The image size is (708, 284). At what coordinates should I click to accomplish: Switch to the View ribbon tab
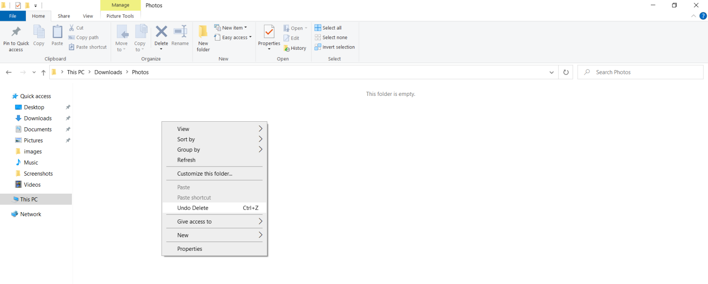pos(88,16)
